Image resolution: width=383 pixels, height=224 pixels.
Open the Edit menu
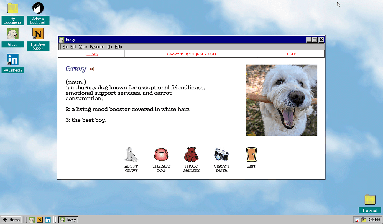pyautogui.click(x=73, y=47)
